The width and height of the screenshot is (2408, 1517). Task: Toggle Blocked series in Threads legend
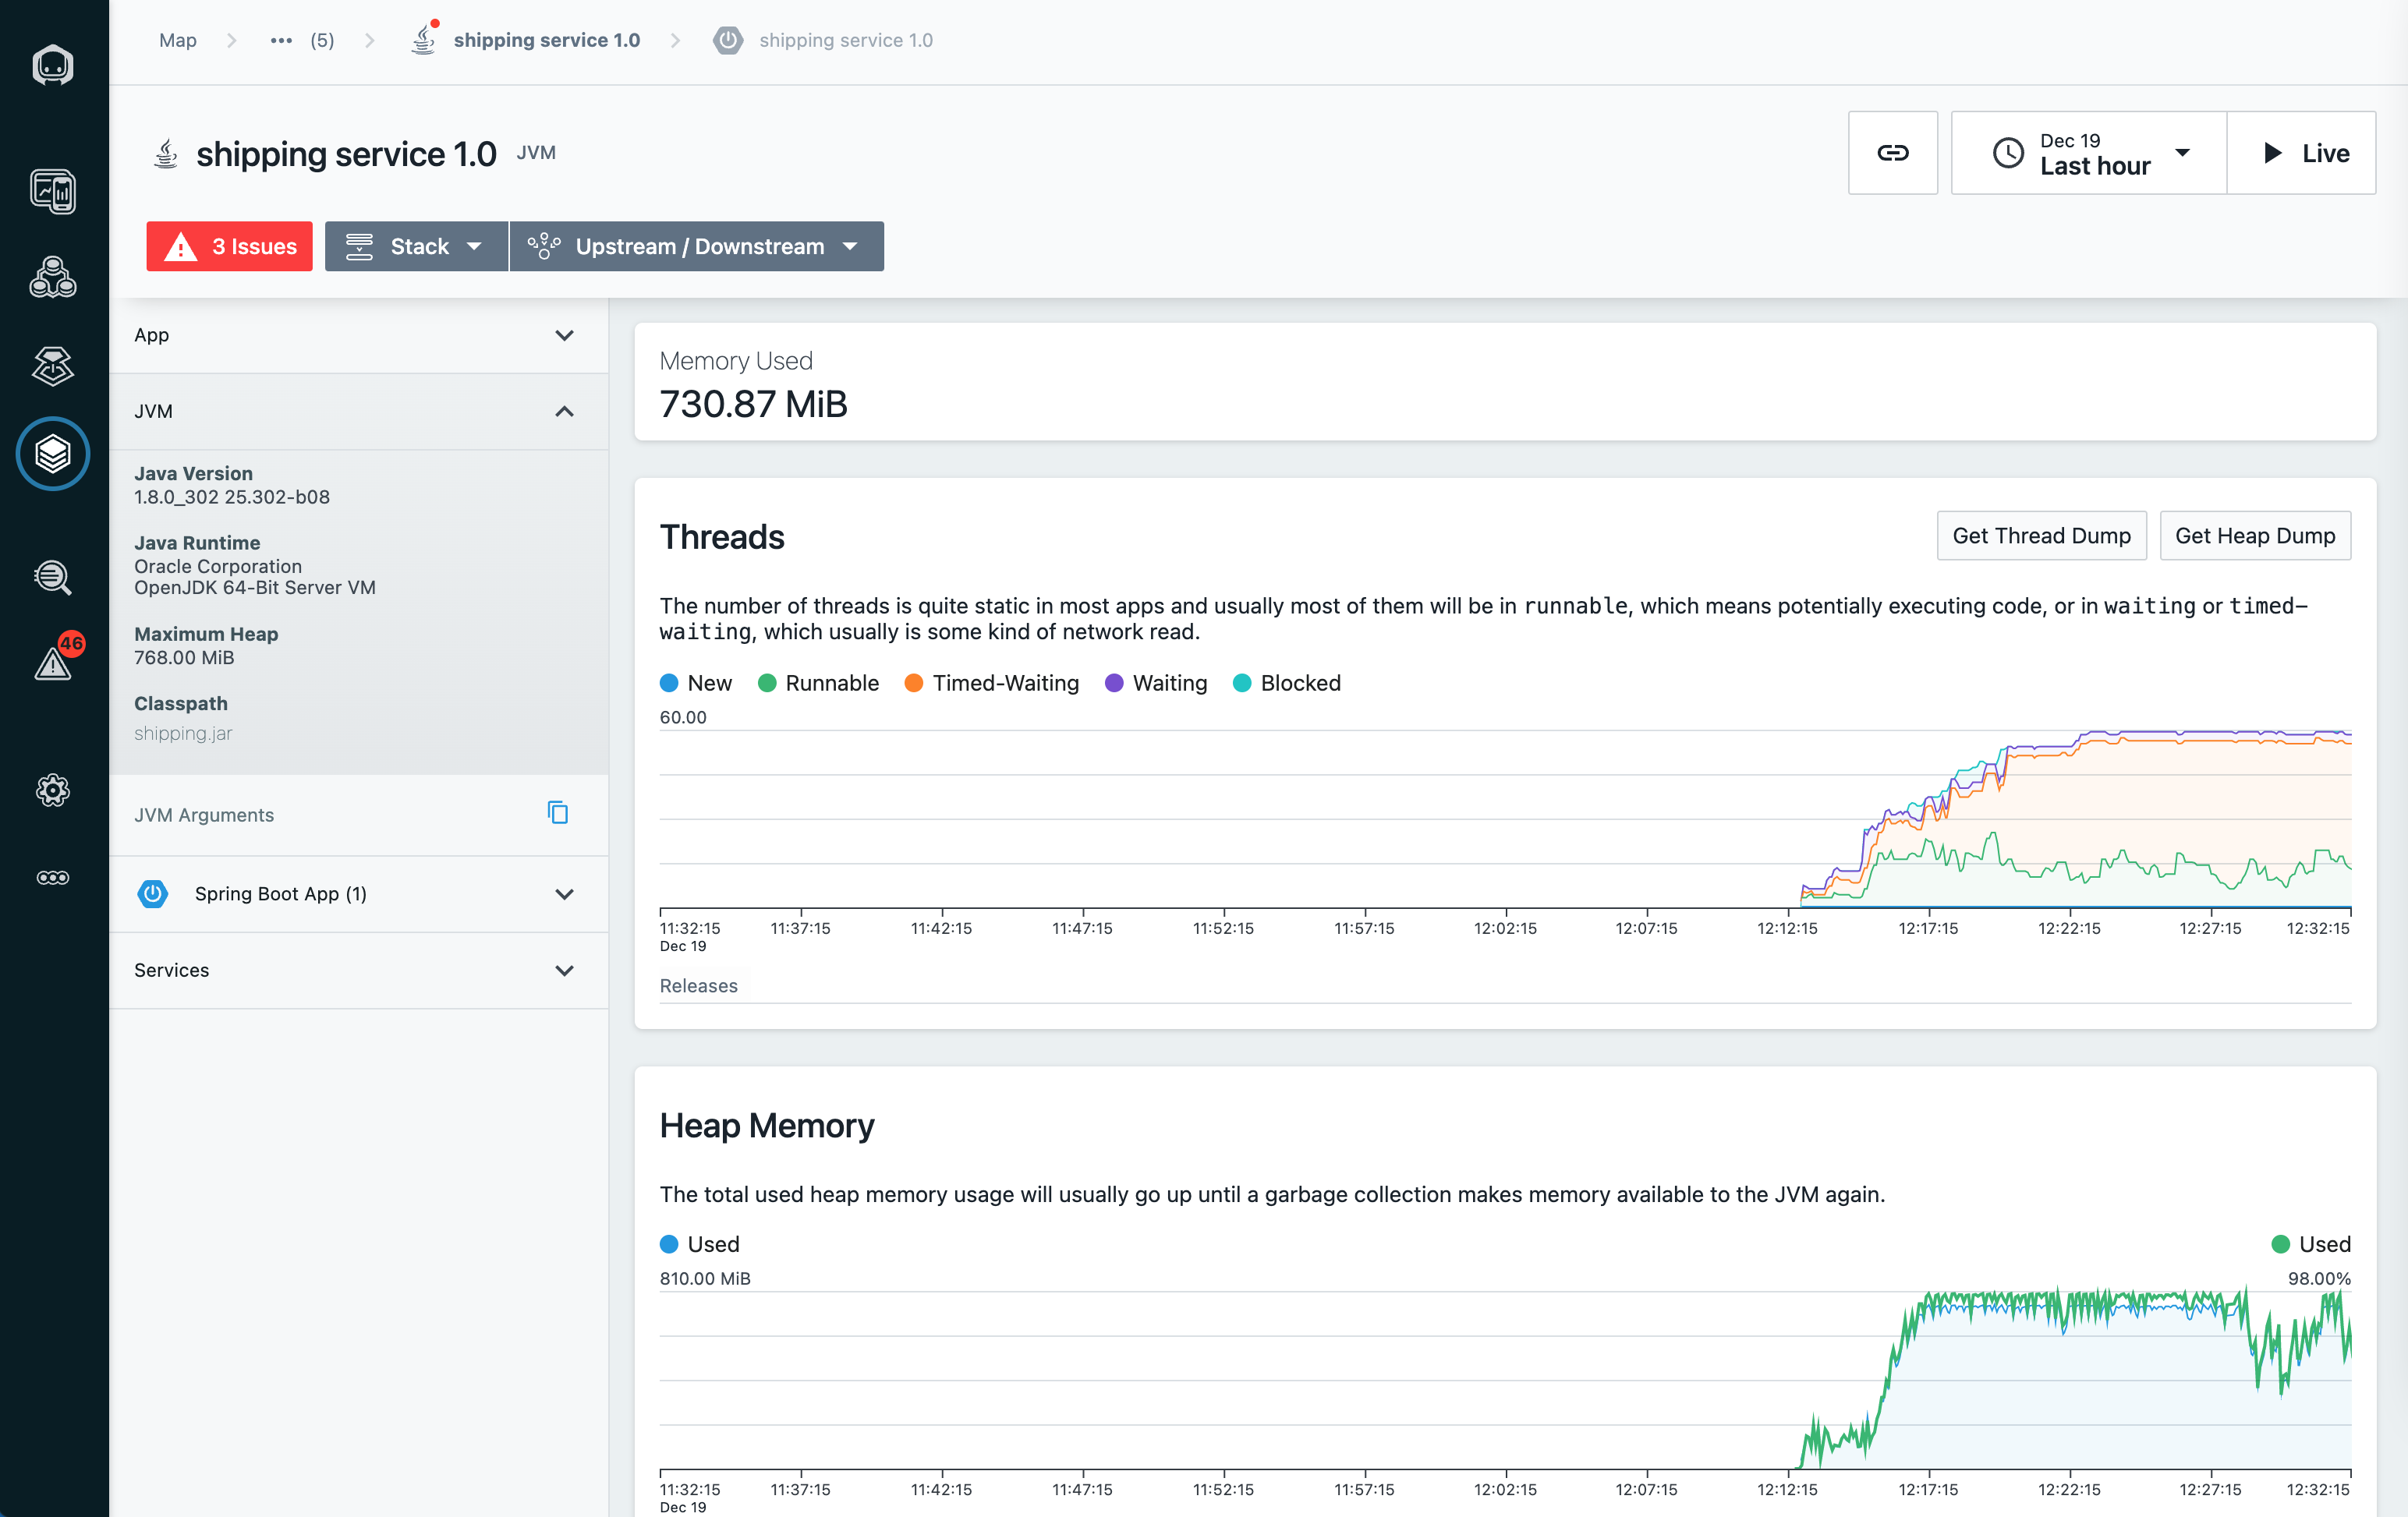point(1287,683)
